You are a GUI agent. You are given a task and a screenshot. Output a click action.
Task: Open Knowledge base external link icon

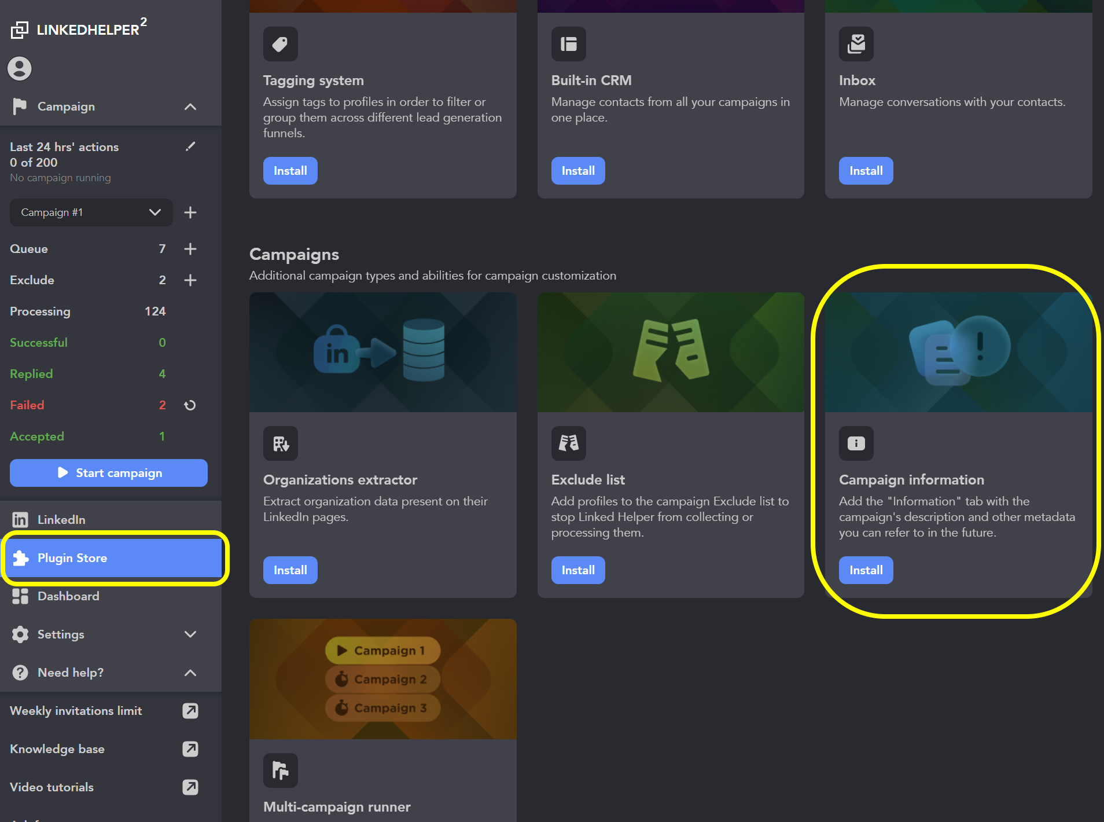pos(190,749)
